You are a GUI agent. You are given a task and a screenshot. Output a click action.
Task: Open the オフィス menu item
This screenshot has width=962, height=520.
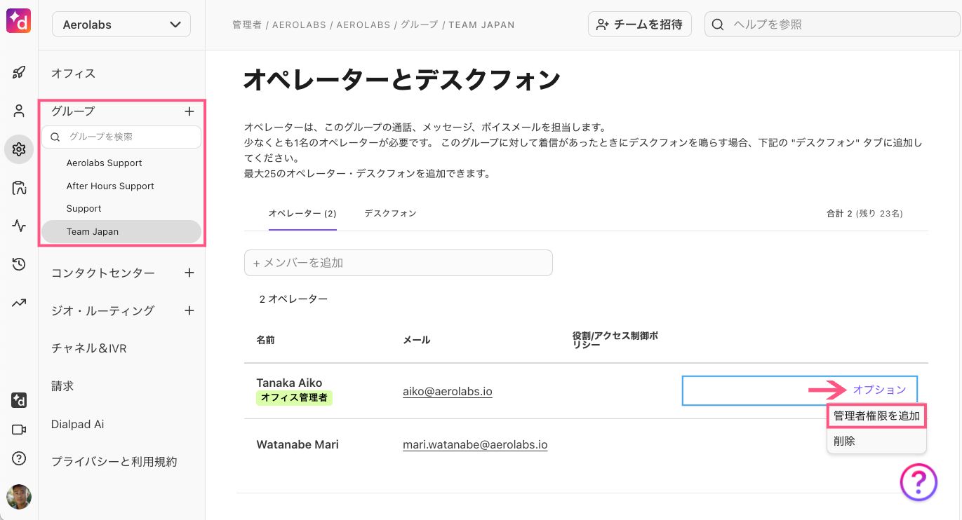(x=73, y=73)
